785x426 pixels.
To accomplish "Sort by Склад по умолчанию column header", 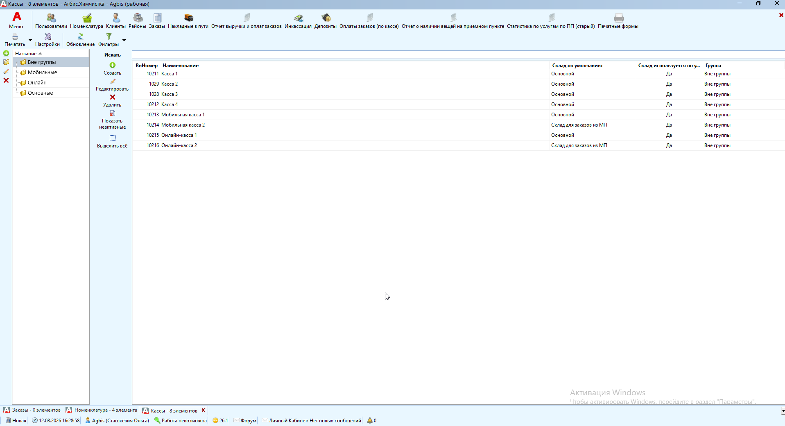I will [x=592, y=66].
